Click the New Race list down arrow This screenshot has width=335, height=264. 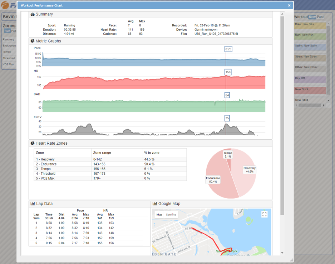point(328,100)
